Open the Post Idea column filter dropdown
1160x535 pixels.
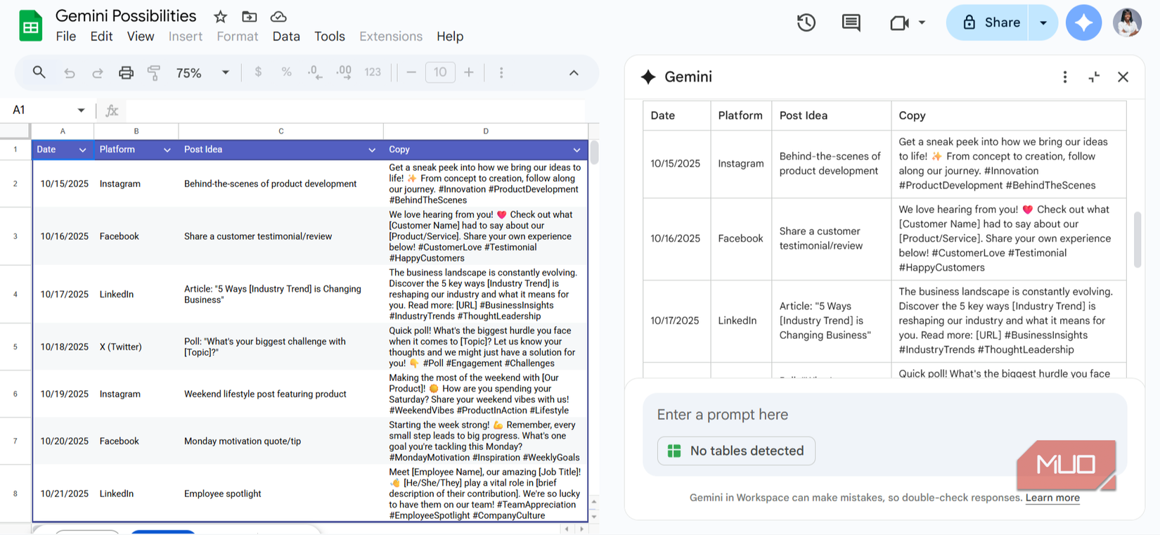372,150
